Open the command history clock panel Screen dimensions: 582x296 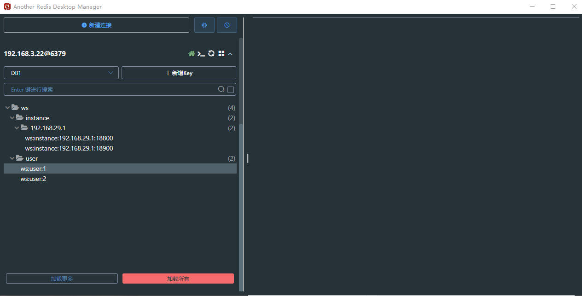pos(227,25)
